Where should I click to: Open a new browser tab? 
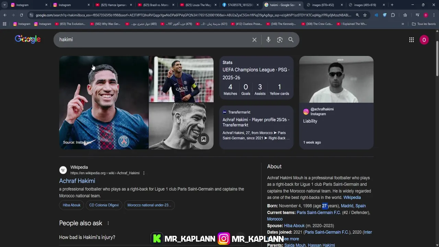(x=392, y=5)
